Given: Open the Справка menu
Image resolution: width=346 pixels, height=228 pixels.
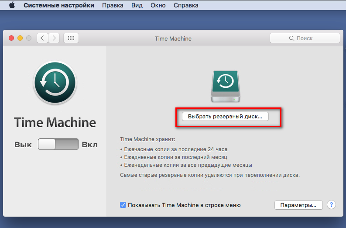Looking at the screenshot, I should coord(185,6).
